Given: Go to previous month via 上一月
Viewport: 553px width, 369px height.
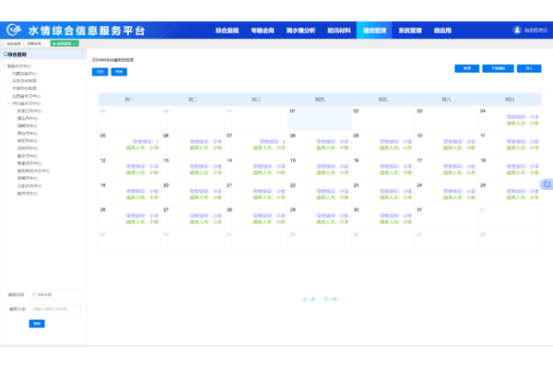Looking at the screenshot, I should pos(308,300).
